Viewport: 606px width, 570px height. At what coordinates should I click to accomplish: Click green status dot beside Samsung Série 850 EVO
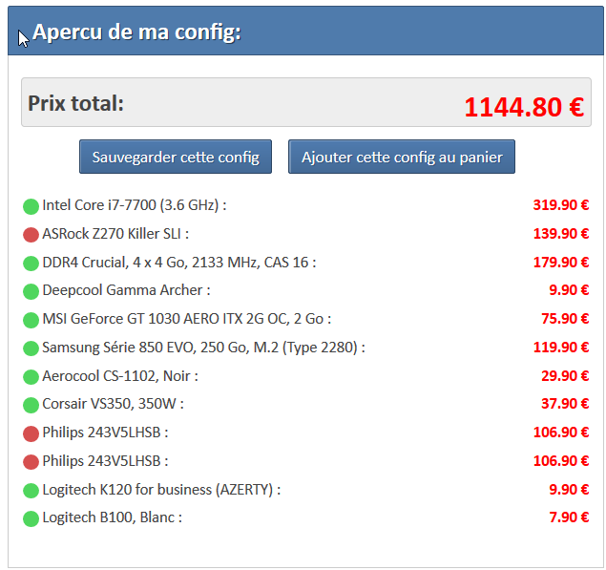pos(31,348)
